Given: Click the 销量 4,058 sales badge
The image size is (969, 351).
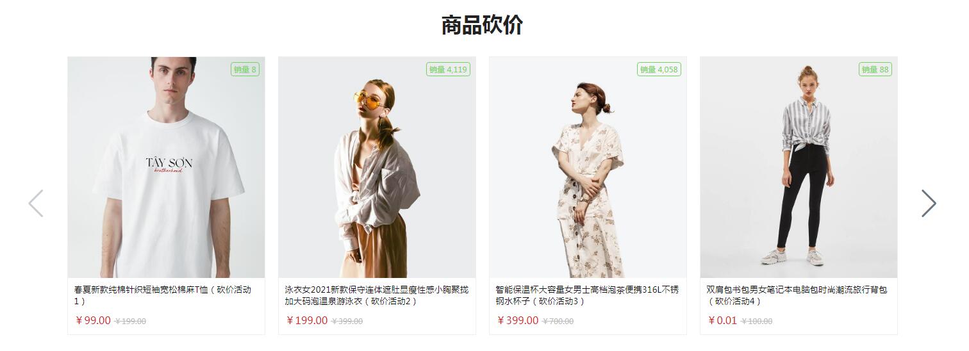Looking at the screenshot, I should [x=659, y=69].
